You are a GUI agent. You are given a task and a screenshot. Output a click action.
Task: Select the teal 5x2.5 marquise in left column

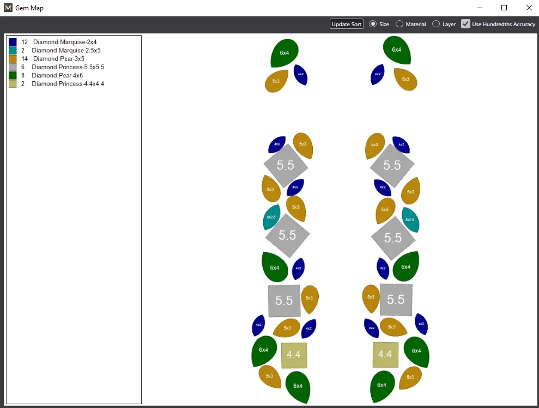click(x=271, y=217)
